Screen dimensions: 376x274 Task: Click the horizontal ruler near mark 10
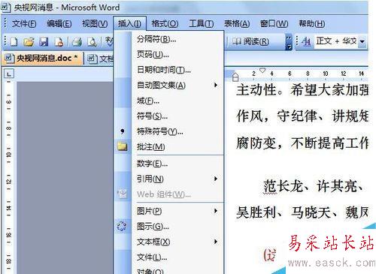(326, 74)
